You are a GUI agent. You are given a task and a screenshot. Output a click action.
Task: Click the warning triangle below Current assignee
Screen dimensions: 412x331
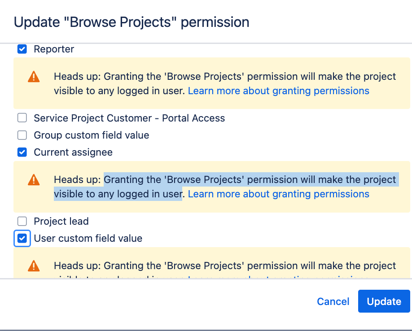[34, 180]
